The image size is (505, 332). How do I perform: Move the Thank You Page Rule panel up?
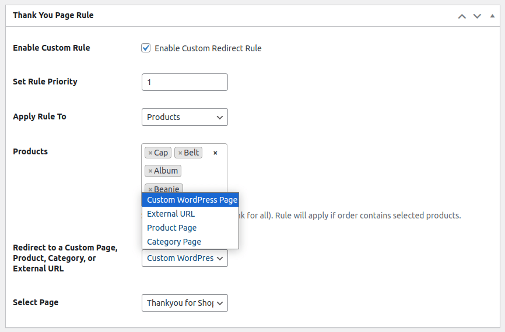coord(462,16)
